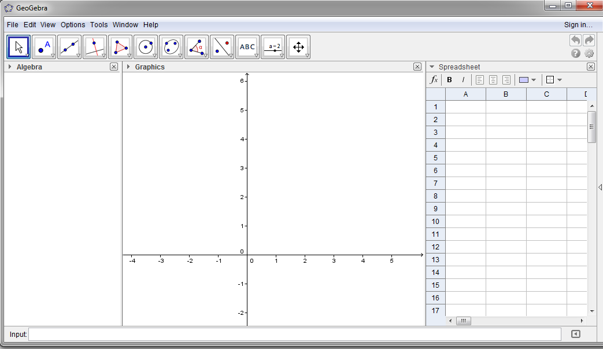
Task: Open the Help question mark icon
Action: 575,53
